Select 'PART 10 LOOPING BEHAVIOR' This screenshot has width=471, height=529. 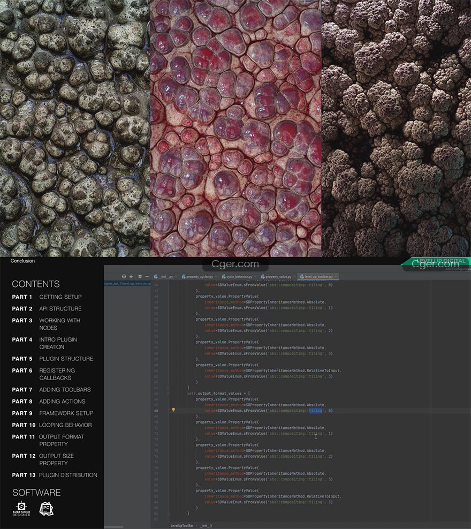point(52,425)
